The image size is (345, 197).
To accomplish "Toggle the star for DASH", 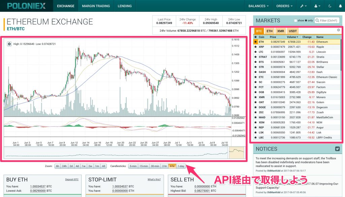I will [255, 72].
